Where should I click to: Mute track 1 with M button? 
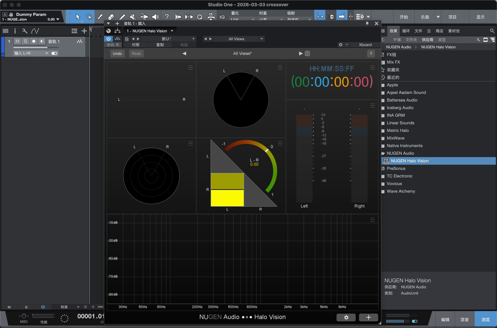pos(17,41)
